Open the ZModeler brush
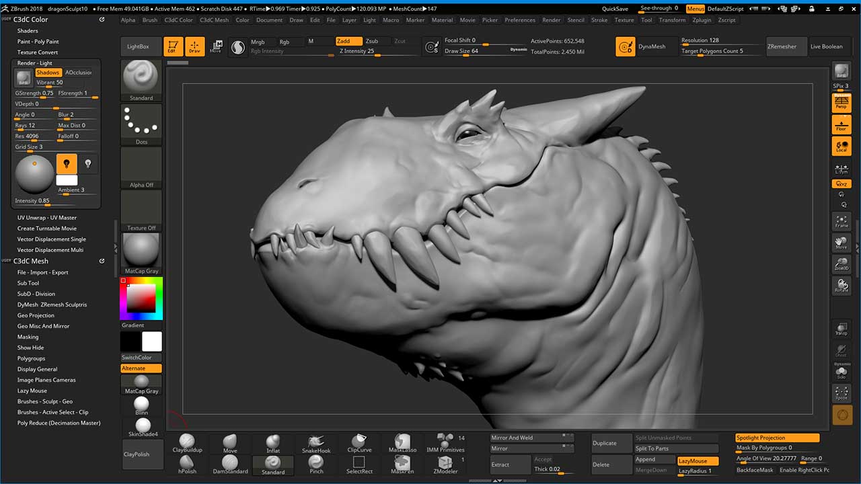This screenshot has height=484, width=861. point(445,464)
